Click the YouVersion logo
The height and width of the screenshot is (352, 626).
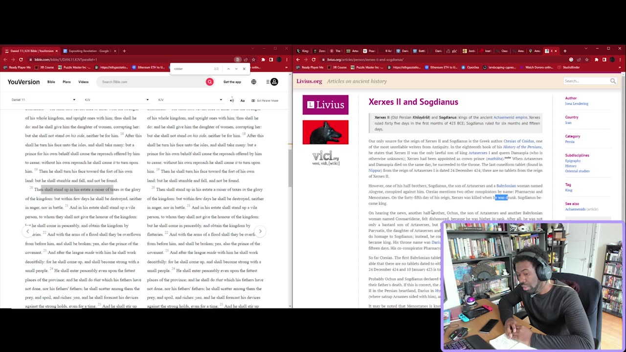(23, 82)
